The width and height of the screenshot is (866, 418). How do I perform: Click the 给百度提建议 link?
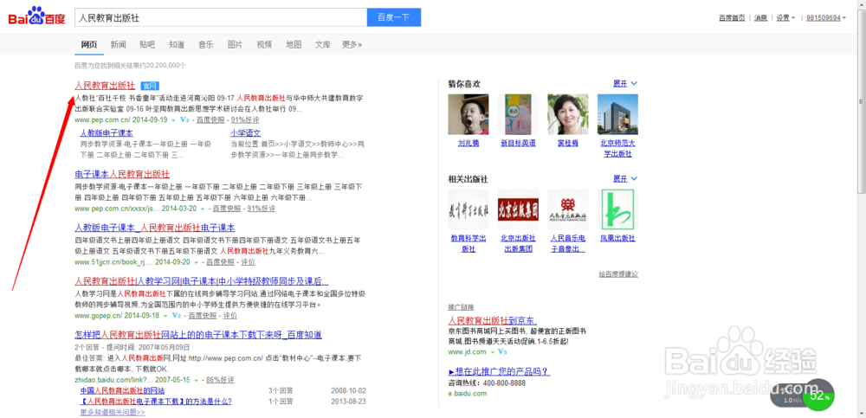(x=618, y=274)
